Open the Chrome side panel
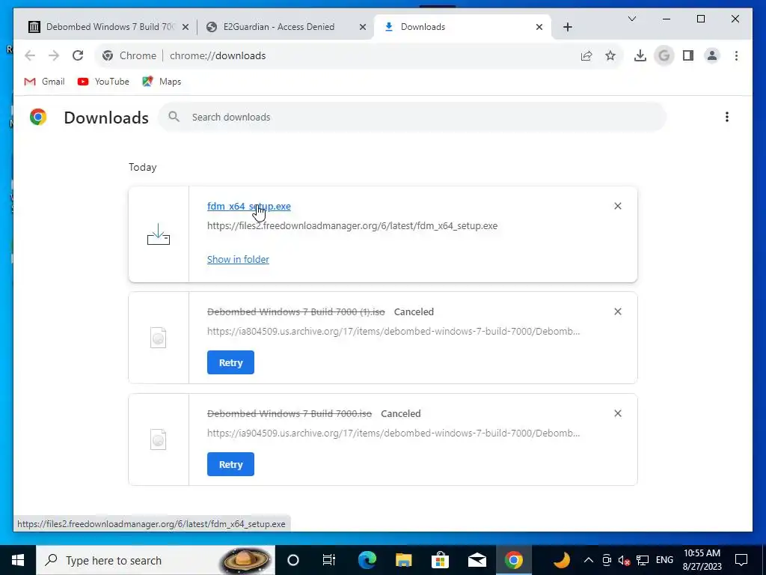The height and width of the screenshot is (575, 766). tap(688, 55)
